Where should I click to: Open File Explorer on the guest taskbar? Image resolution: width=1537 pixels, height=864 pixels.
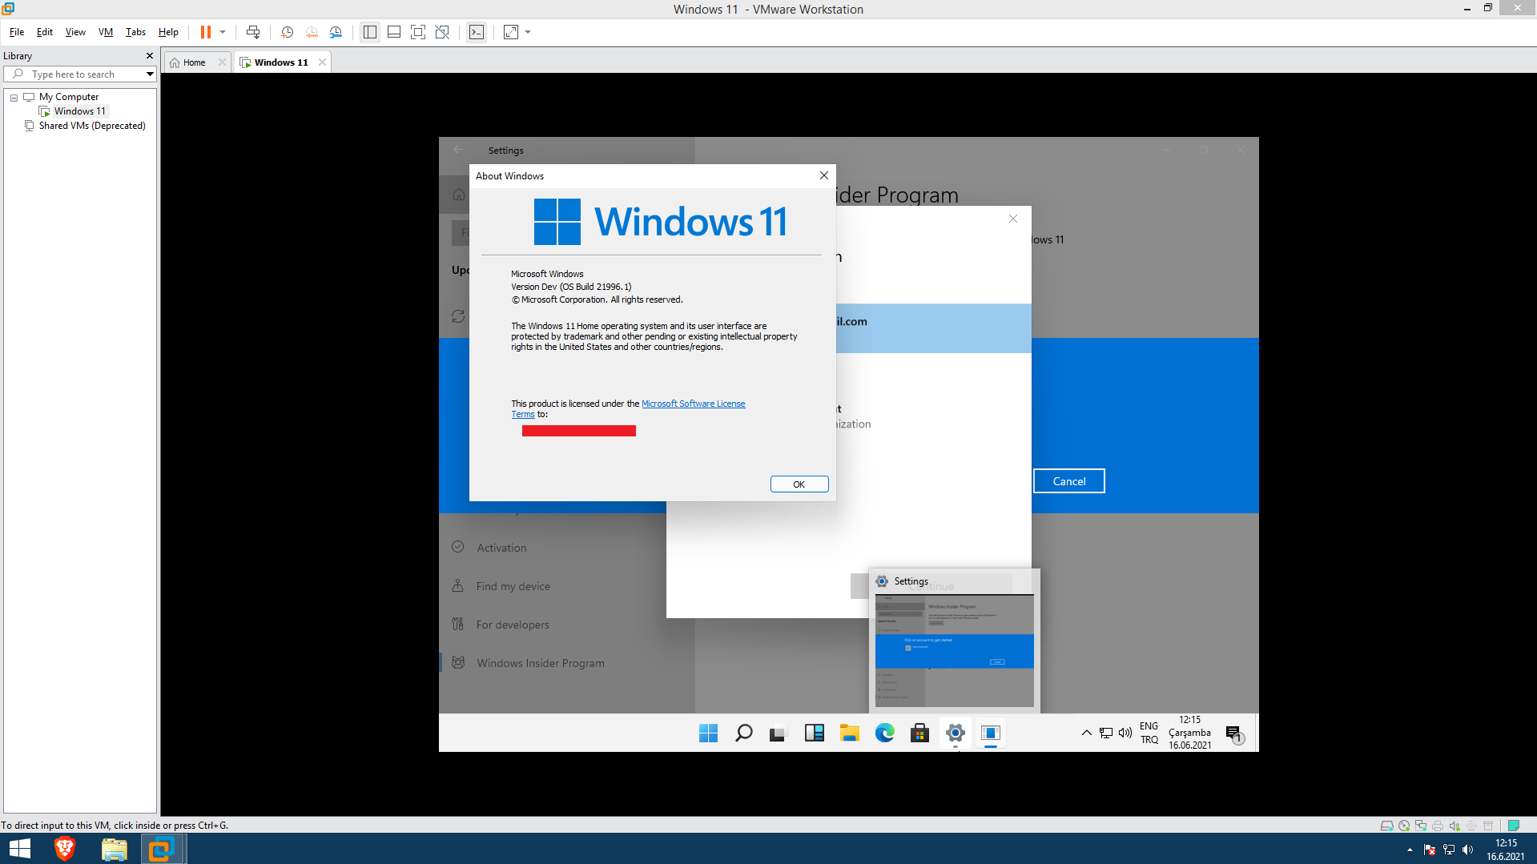click(x=849, y=733)
